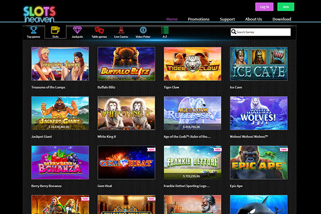Open the Video Poker category

point(143,32)
